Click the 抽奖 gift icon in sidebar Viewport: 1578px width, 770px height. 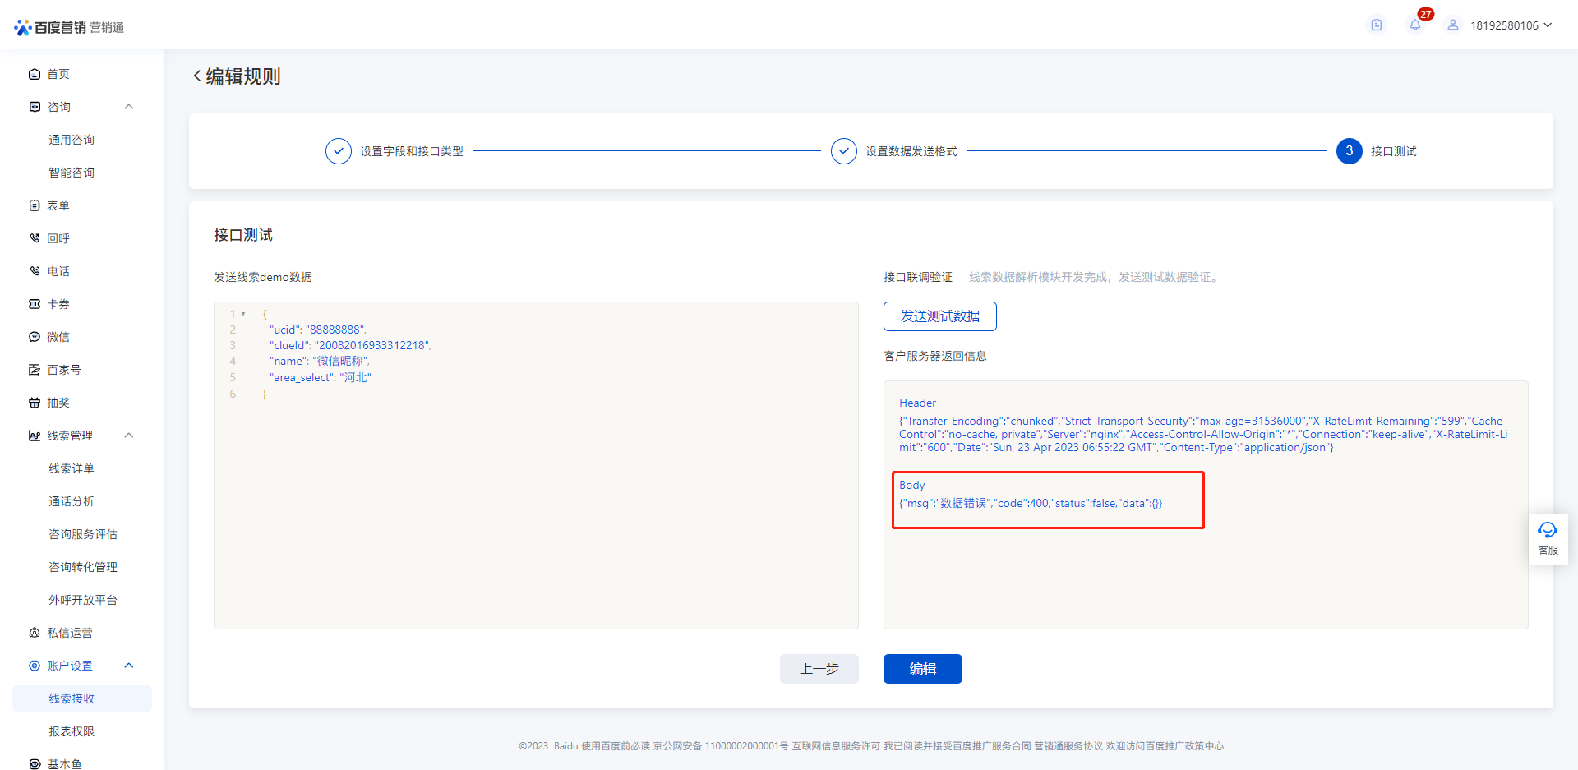(x=35, y=403)
